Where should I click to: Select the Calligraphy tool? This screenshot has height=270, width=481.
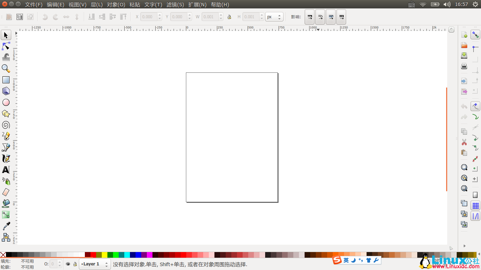tap(6, 159)
